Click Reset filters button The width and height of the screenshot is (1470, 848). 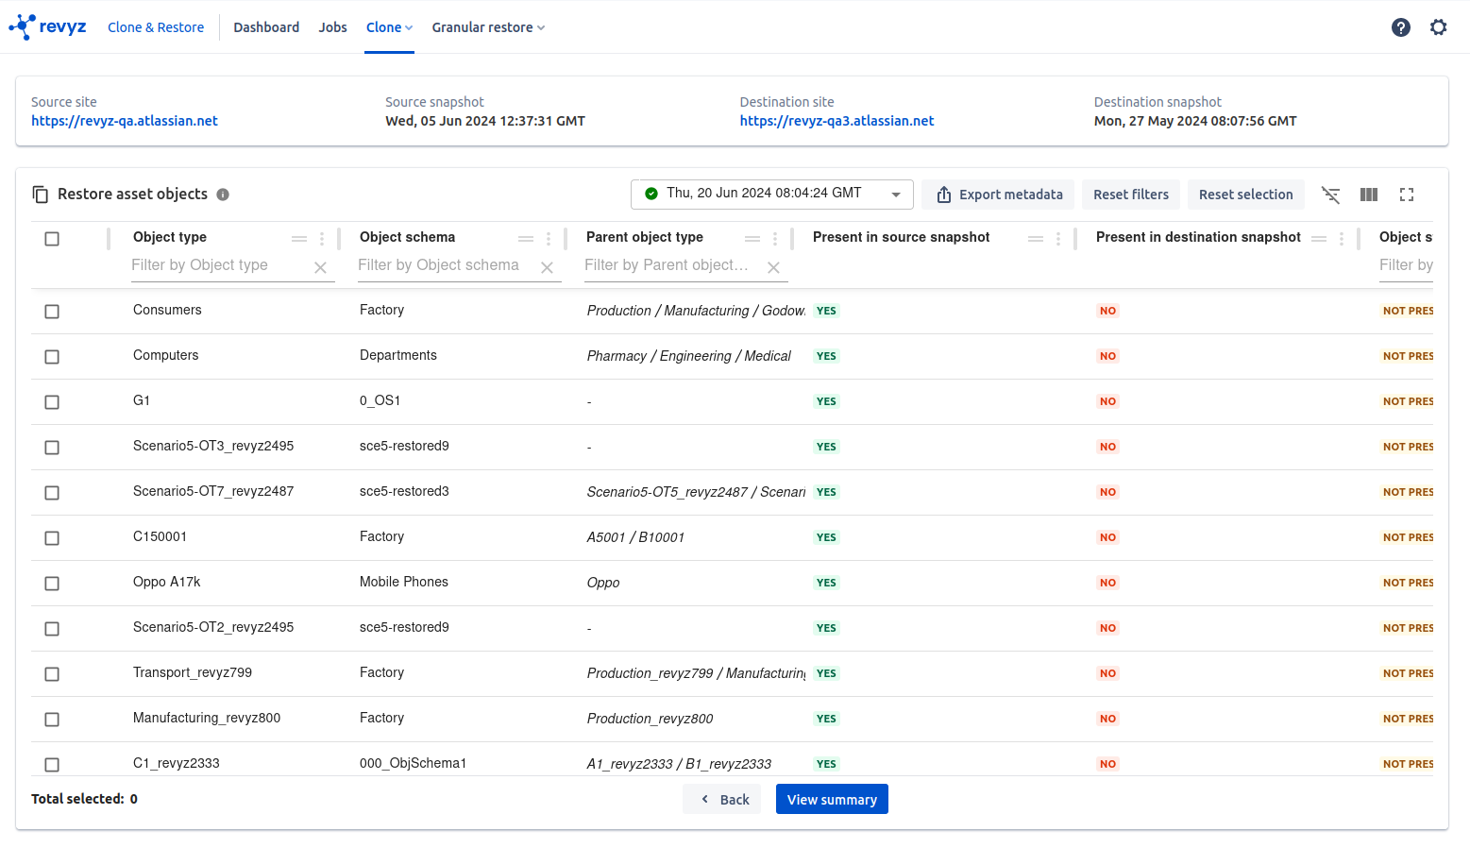(x=1131, y=195)
